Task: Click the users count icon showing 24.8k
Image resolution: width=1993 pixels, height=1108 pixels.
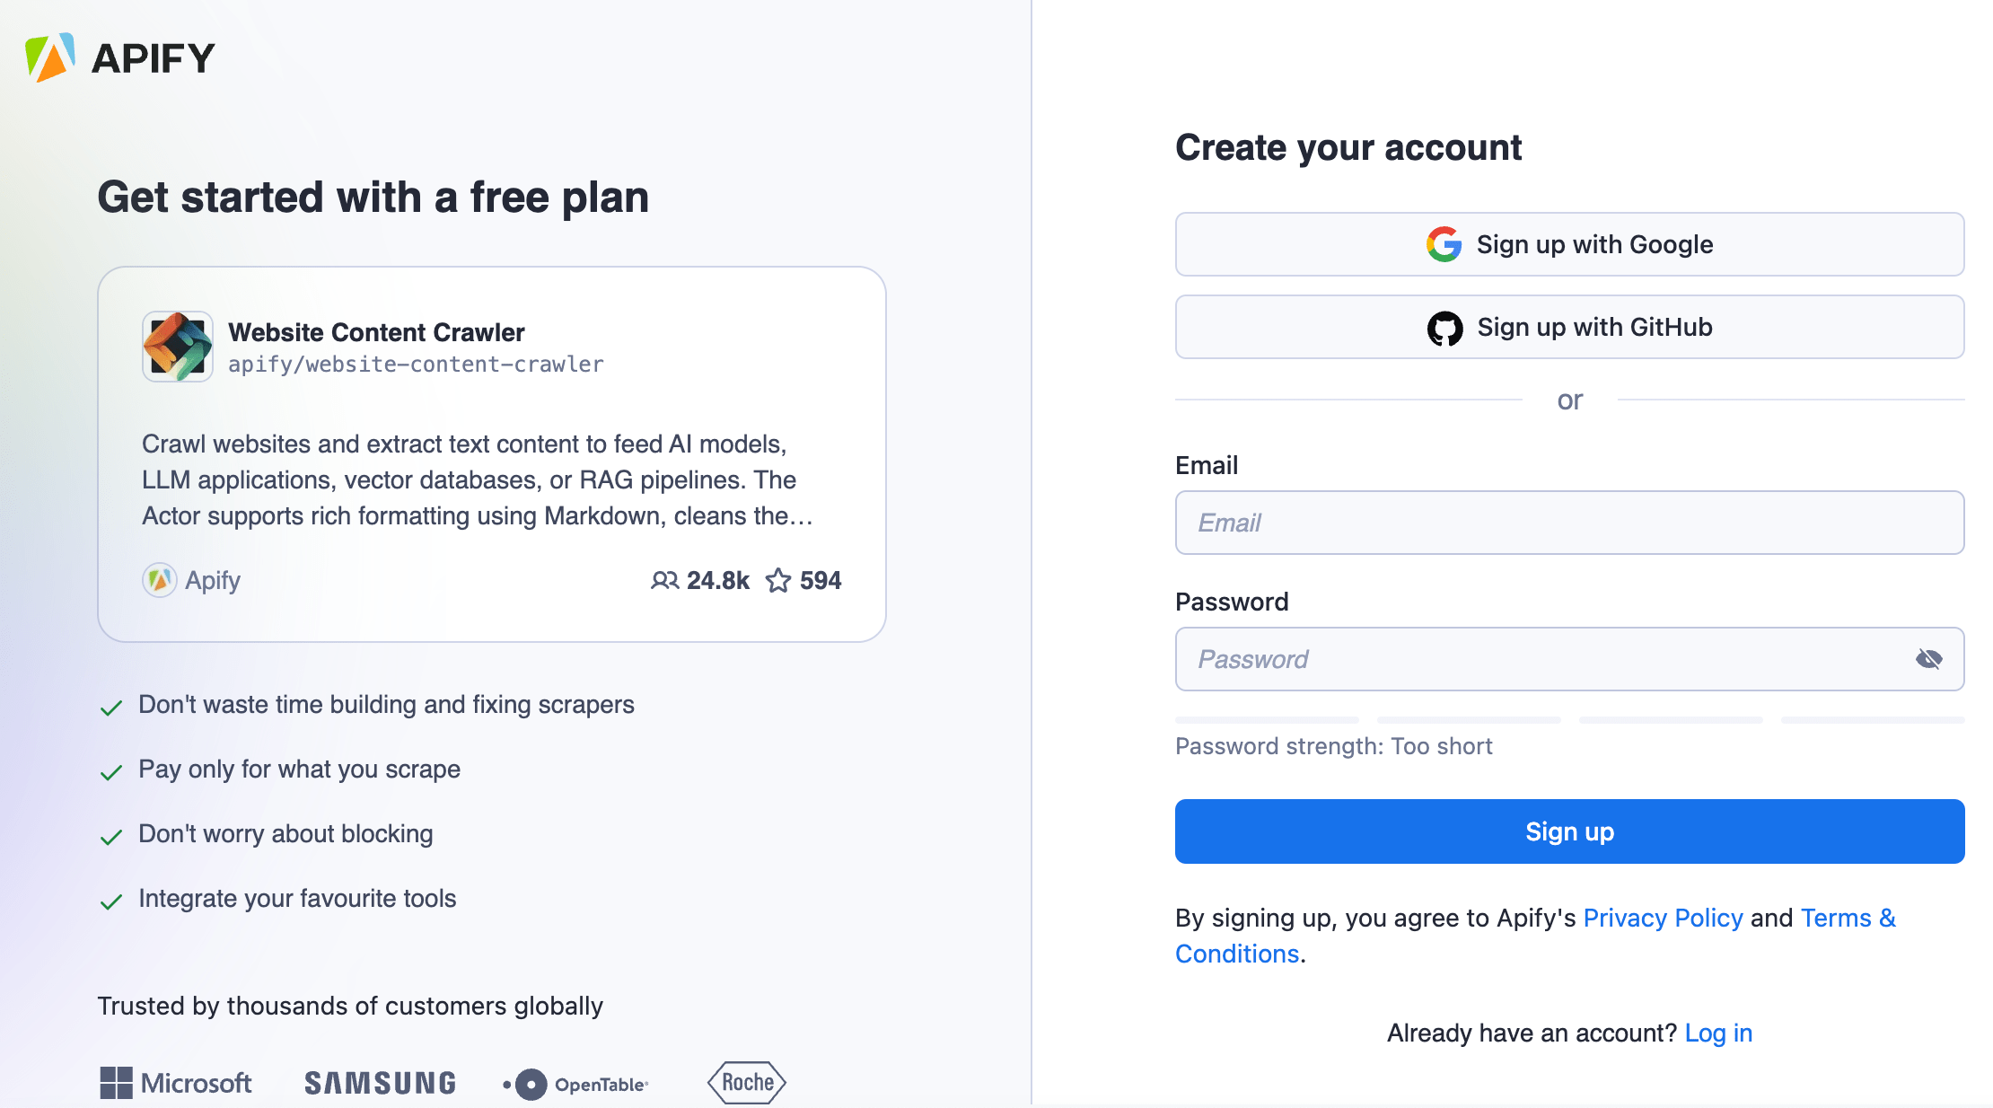Action: (x=665, y=581)
